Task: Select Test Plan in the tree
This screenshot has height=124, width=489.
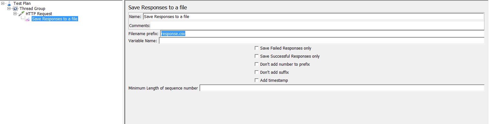Action: pos(22,3)
